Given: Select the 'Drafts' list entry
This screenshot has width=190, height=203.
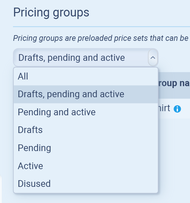Looking at the screenshot, I should pyautogui.click(x=30, y=130).
